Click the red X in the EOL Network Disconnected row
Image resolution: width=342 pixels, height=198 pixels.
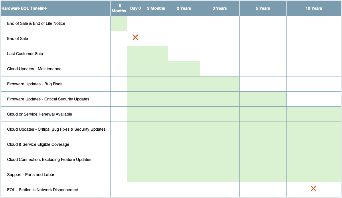tap(313, 189)
